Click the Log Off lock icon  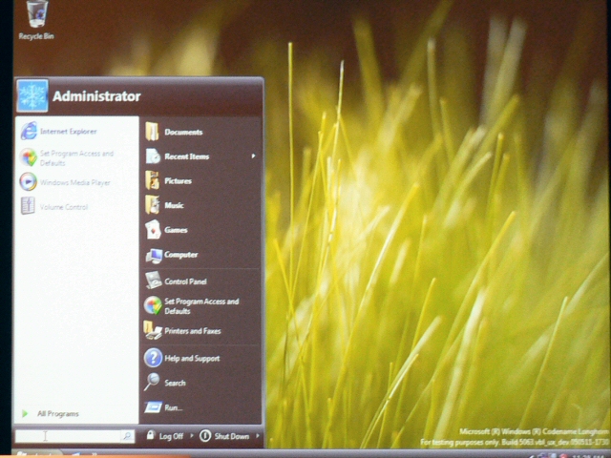point(151,435)
